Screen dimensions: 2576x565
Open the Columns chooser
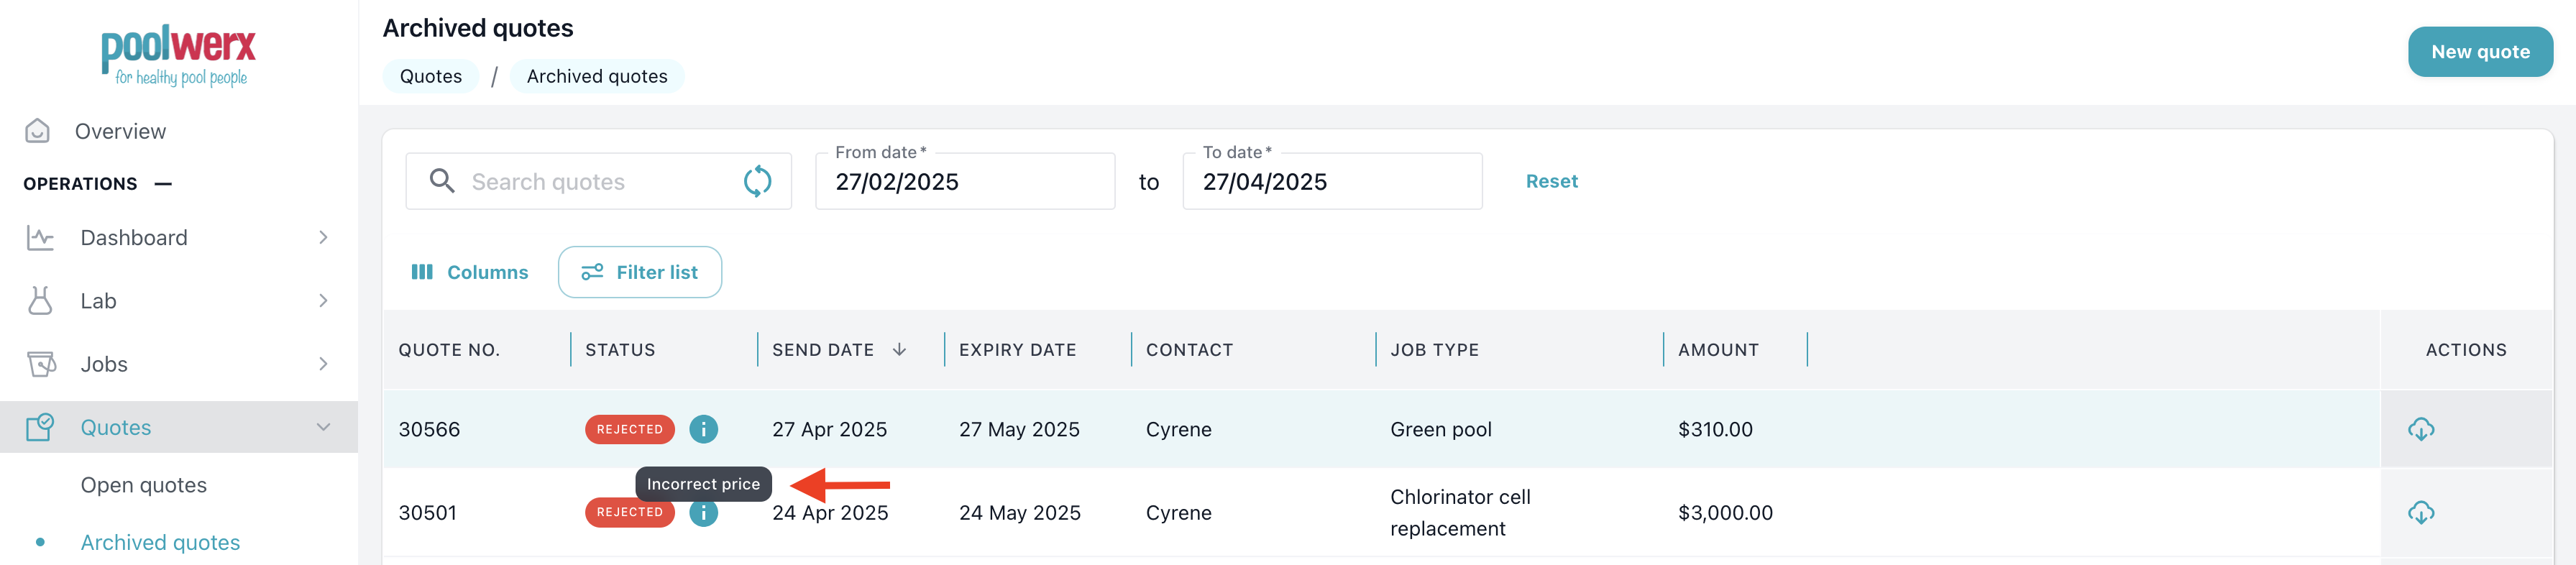point(470,272)
